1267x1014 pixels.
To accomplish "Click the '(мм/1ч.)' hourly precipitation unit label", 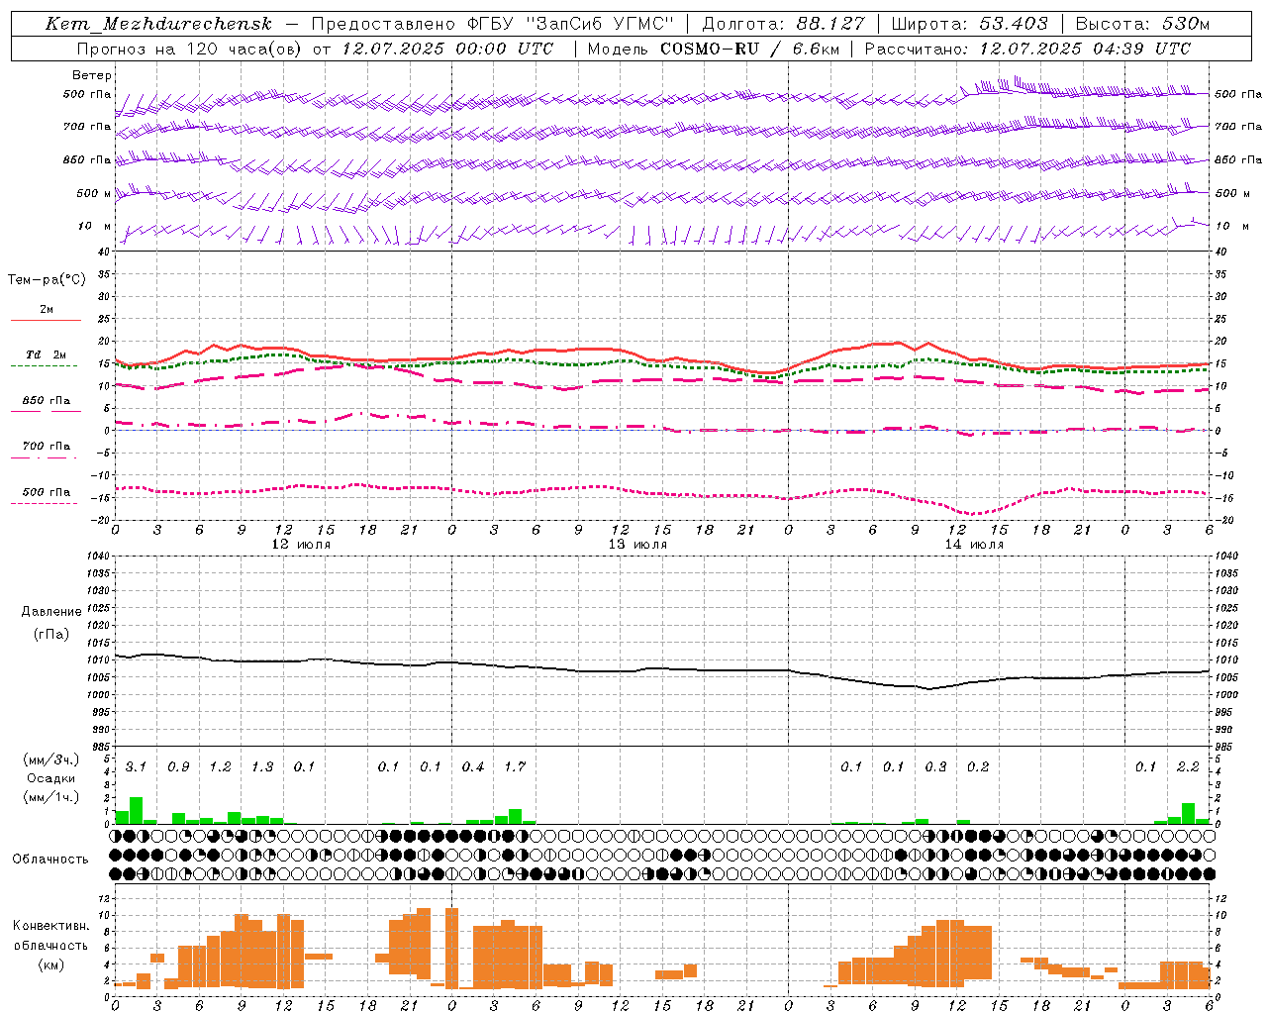I will tap(50, 797).
